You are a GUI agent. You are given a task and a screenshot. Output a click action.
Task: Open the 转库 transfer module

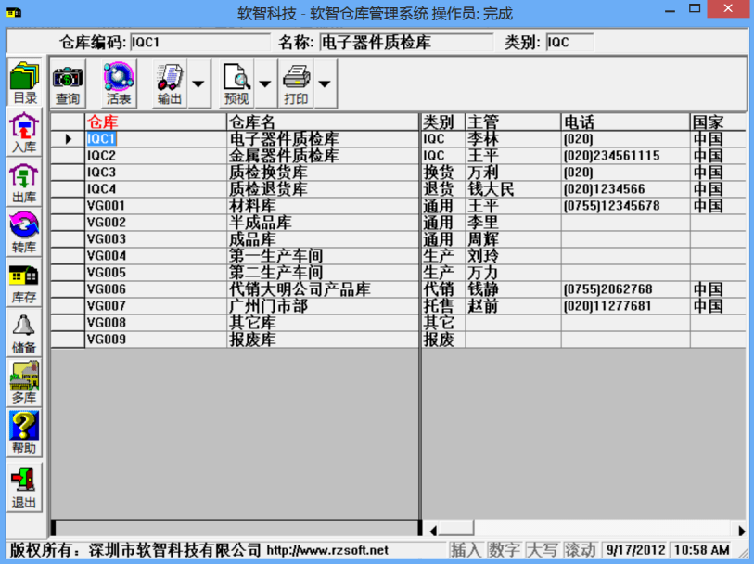tap(24, 233)
